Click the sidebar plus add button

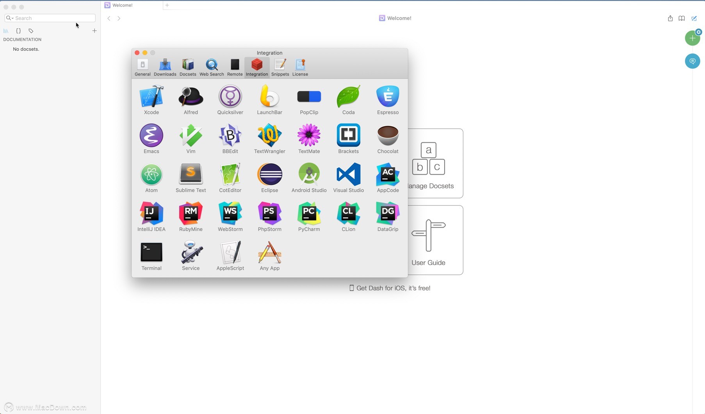(94, 31)
